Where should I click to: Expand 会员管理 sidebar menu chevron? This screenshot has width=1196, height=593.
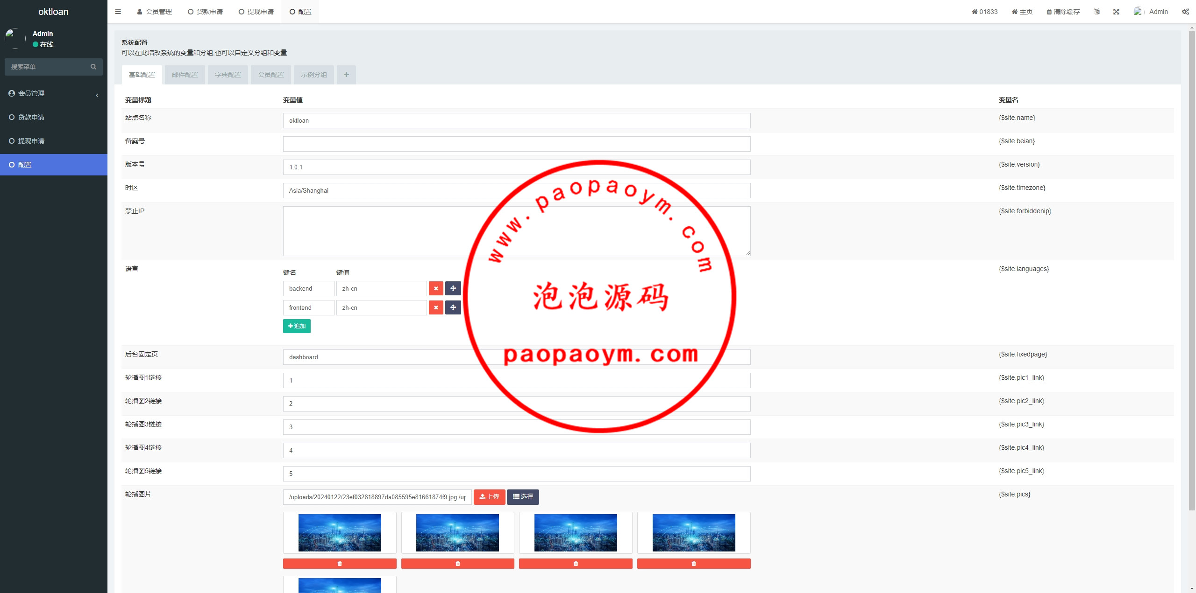[97, 95]
